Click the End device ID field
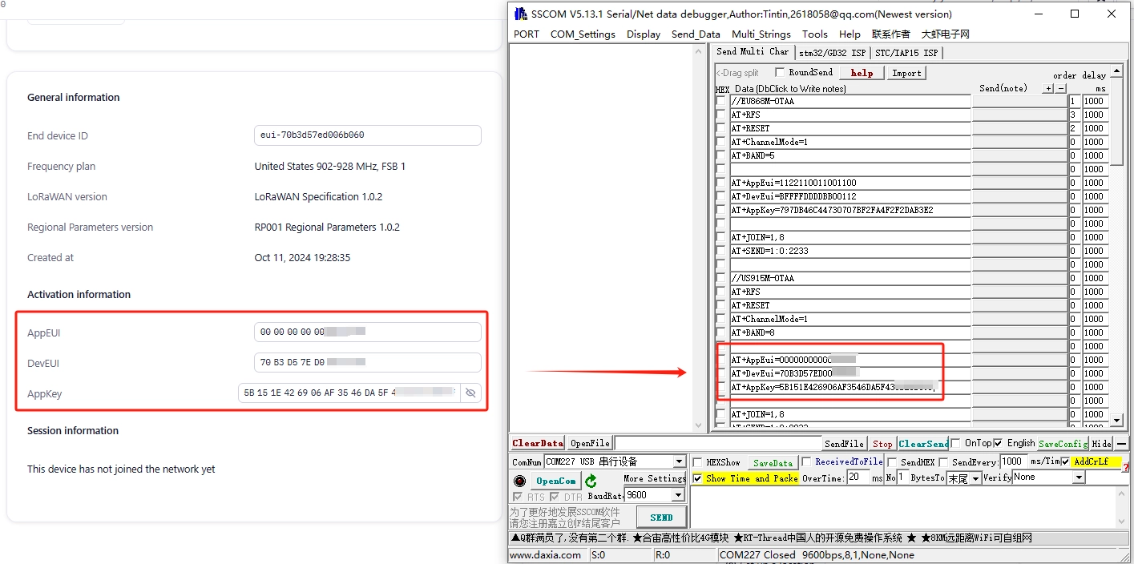 point(367,135)
